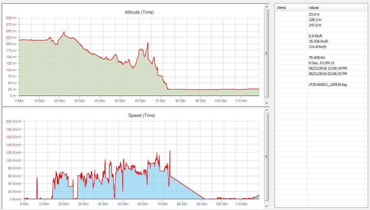This screenshot has height=210, width=370.
Task: Click the Altitude chart scroll down arrow
Action: coord(266,103)
